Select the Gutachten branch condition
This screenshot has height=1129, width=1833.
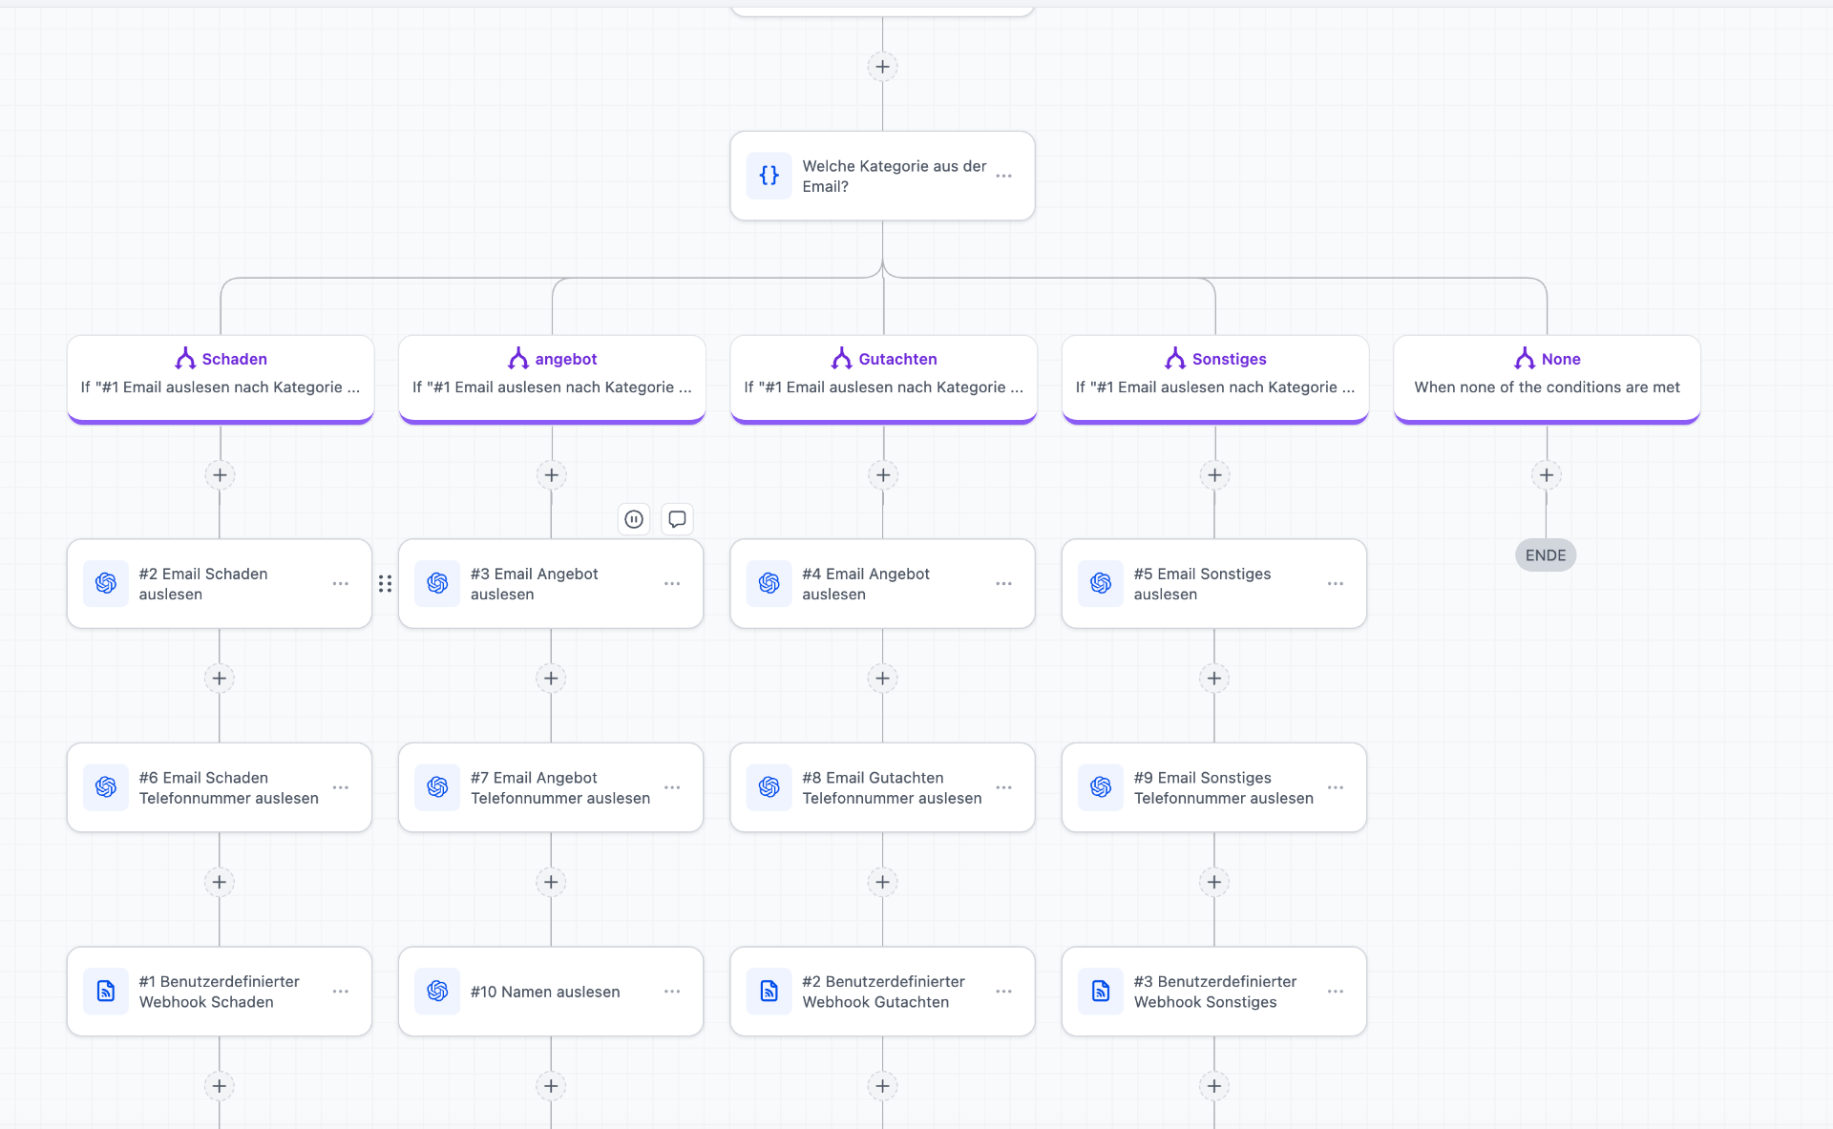884,379
